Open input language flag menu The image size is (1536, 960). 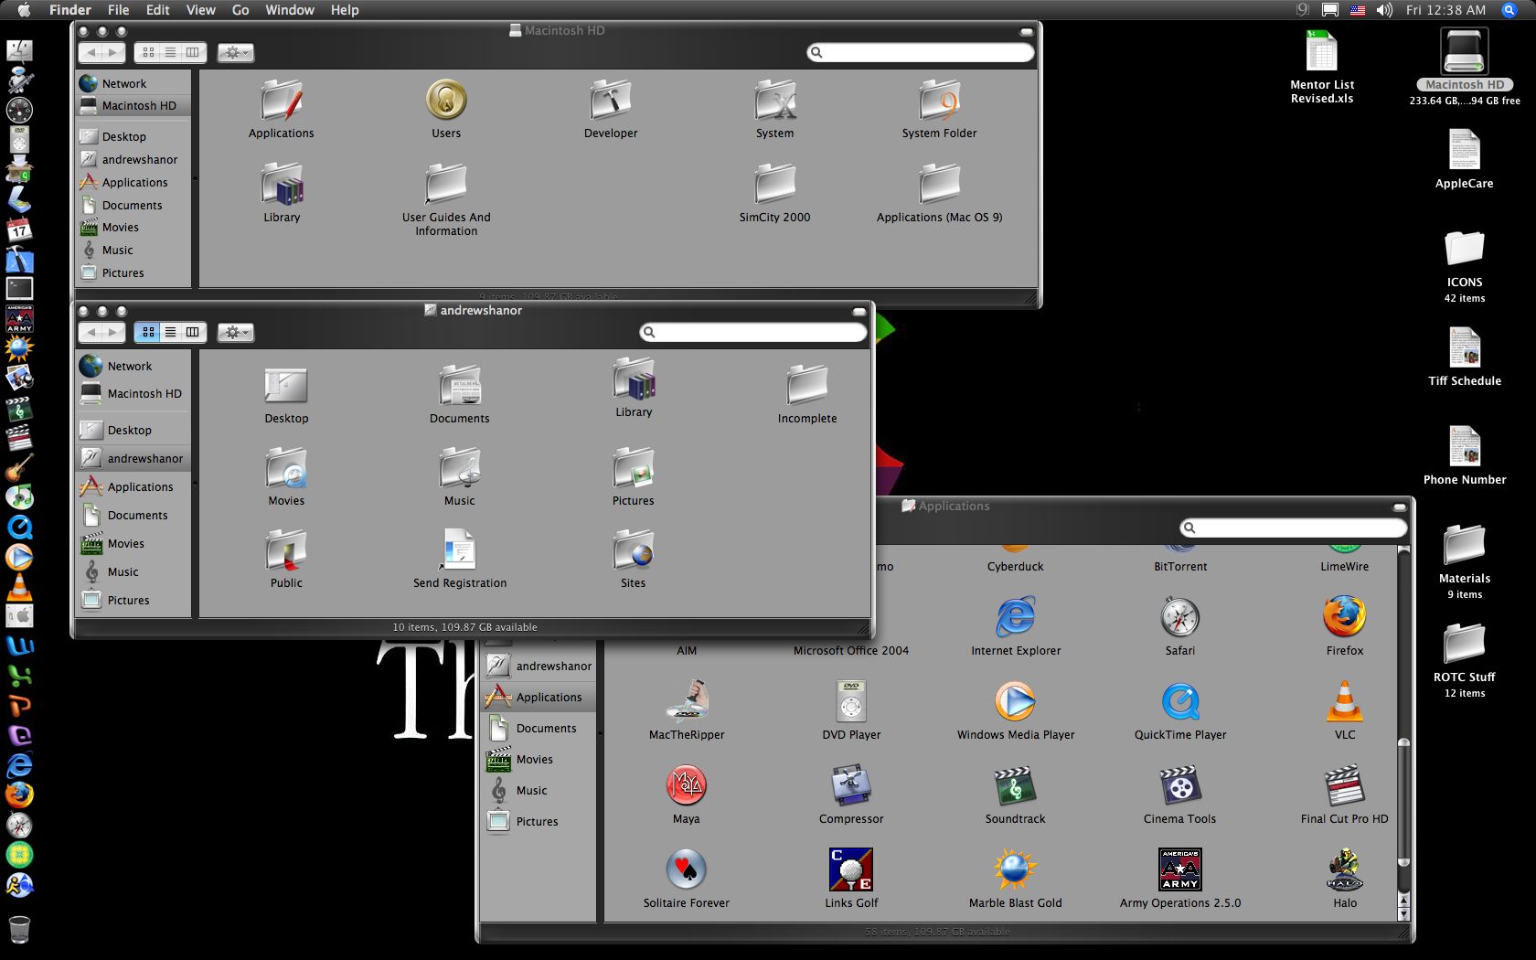click(x=1358, y=10)
